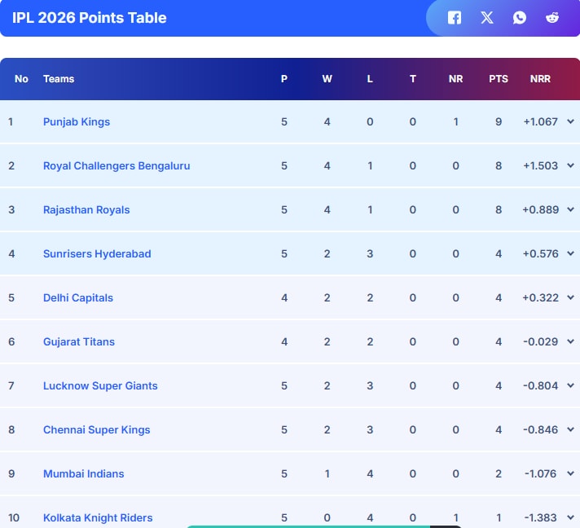
Task: Expand Rajasthan Royals row chevron
Action: tap(570, 210)
